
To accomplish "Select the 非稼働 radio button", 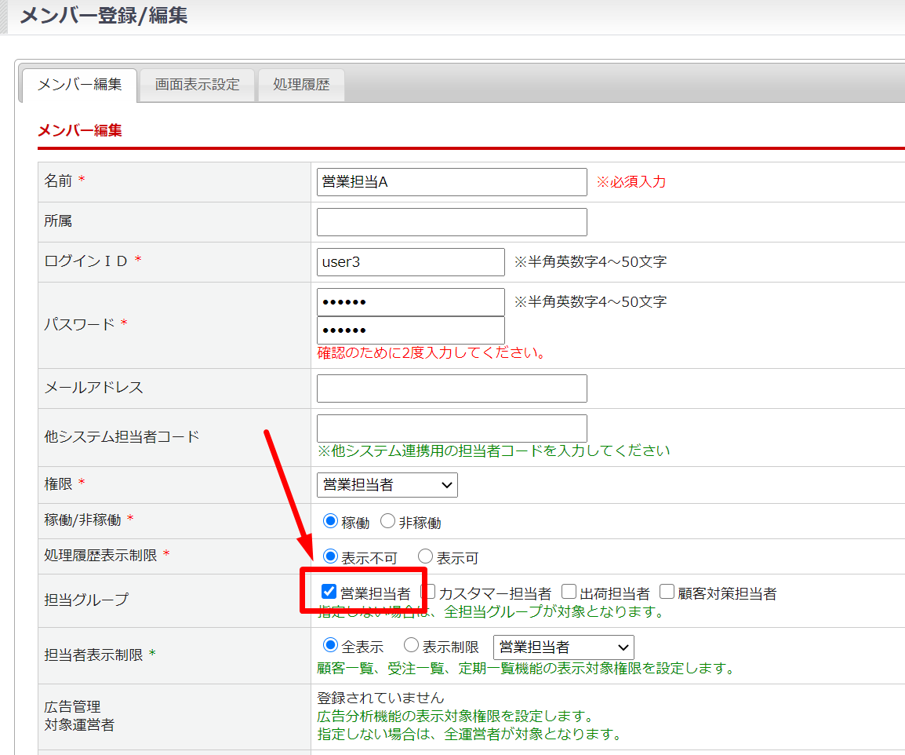I will pyautogui.click(x=387, y=521).
